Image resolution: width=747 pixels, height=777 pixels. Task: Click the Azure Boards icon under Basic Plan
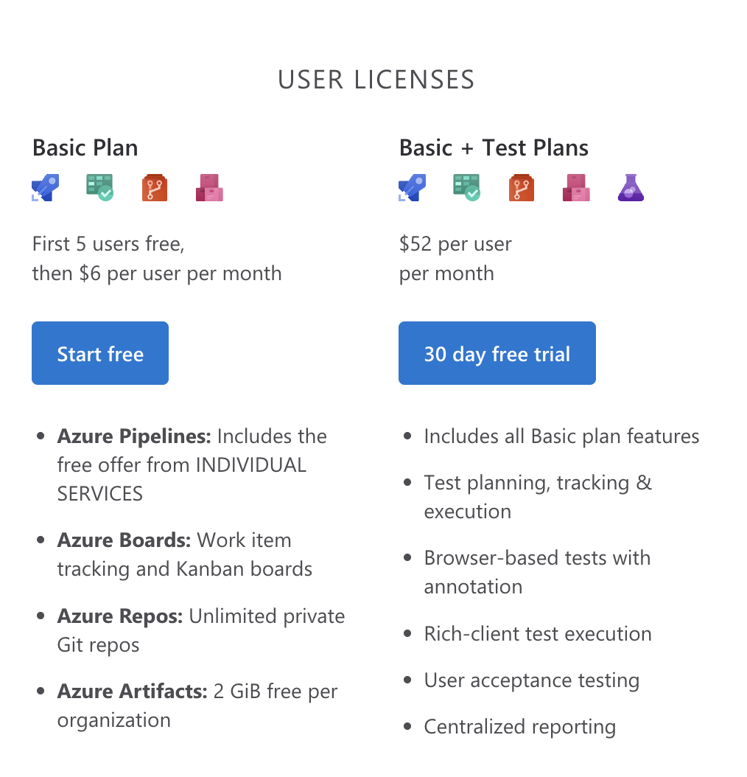[x=99, y=188]
